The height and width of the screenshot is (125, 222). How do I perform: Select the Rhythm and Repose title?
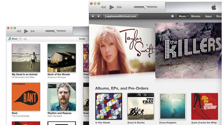[59, 113]
